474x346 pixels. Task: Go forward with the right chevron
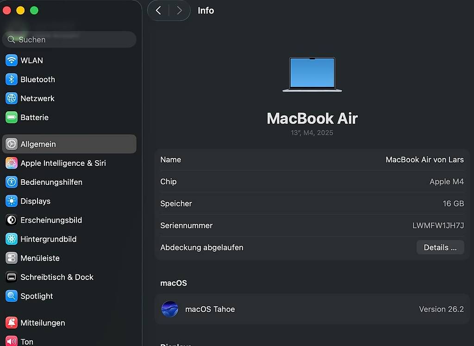179,11
